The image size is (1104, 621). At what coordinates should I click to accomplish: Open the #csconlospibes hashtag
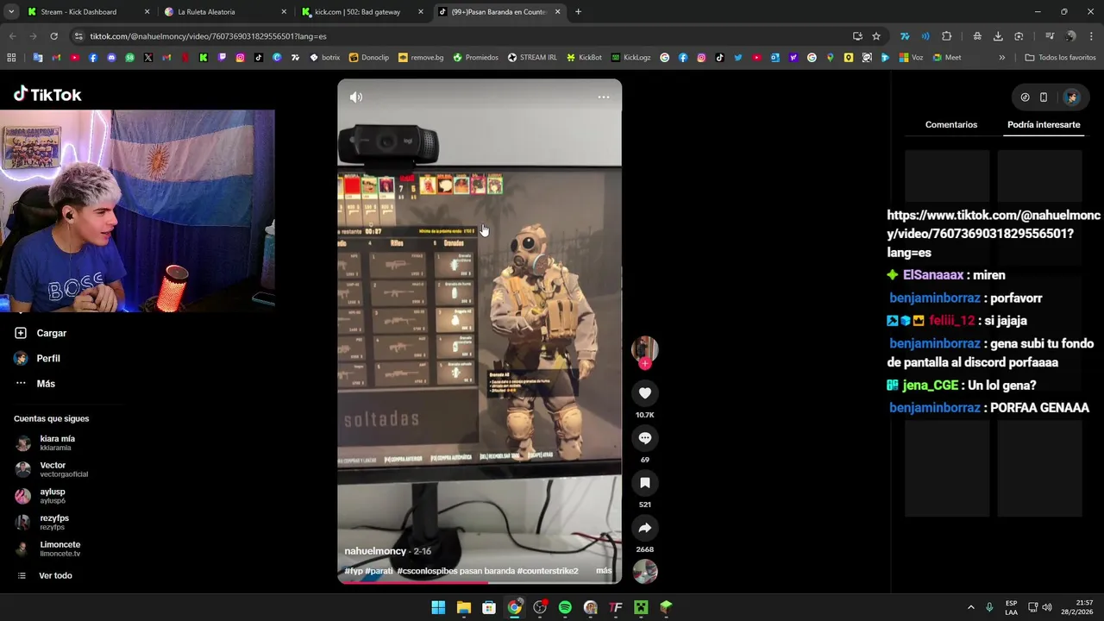coord(427,571)
